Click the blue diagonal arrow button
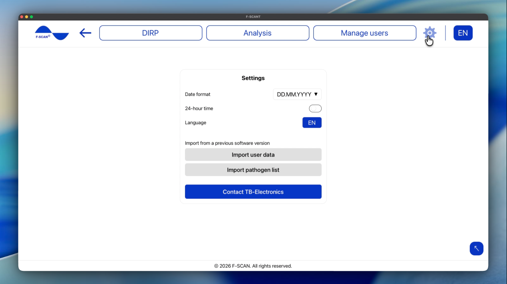Image resolution: width=507 pixels, height=284 pixels. 476,248
